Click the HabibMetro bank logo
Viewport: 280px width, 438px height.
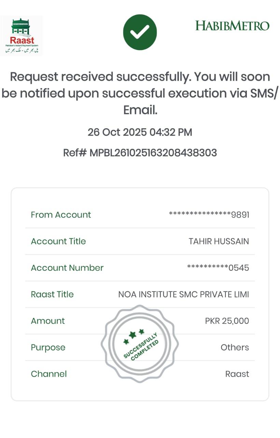[232, 26]
